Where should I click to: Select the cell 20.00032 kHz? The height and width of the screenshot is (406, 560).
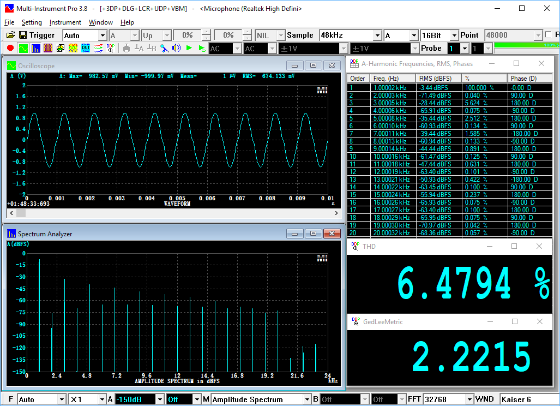pyautogui.click(x=393, y=232)
